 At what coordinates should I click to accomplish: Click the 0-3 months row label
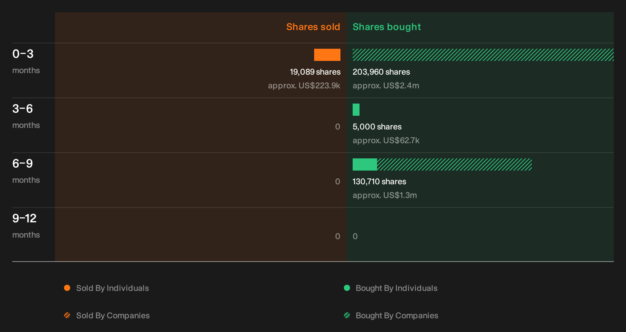pyautogui.click(x=26, y=61)
